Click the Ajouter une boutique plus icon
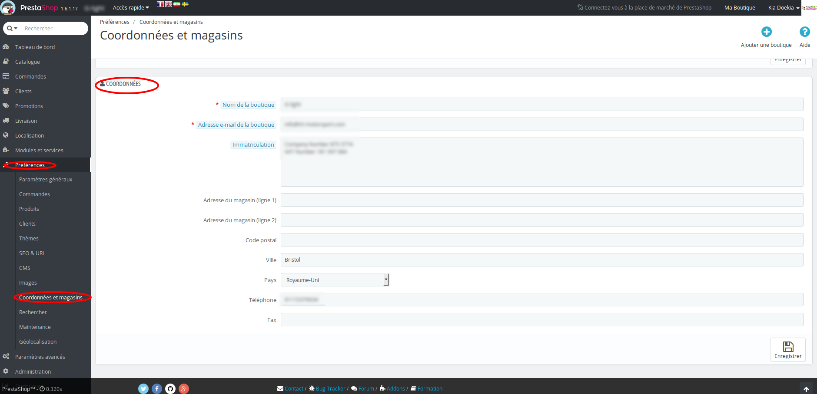This screenshot has width=817, height=394. (767, 32)
